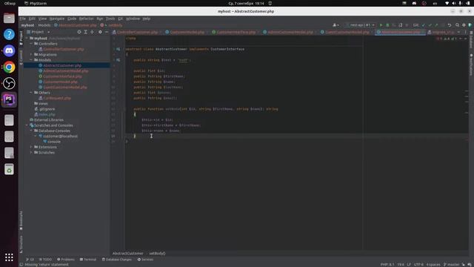This screenshot has width=474, height=267.
Task: Select the console item under customer@localhost
Action: coord(54,142)
